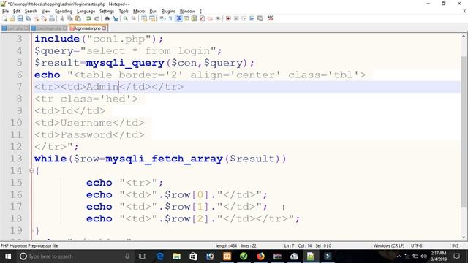Click the Redo toolbar icon

[x=96, y=18]
